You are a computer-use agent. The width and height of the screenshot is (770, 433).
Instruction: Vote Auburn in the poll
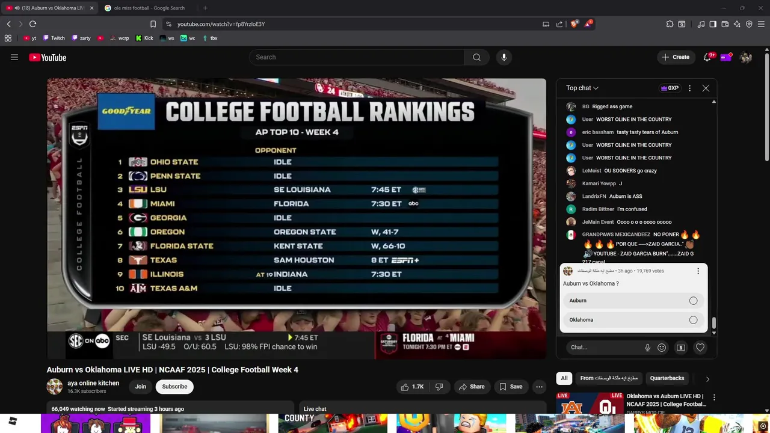633,301
